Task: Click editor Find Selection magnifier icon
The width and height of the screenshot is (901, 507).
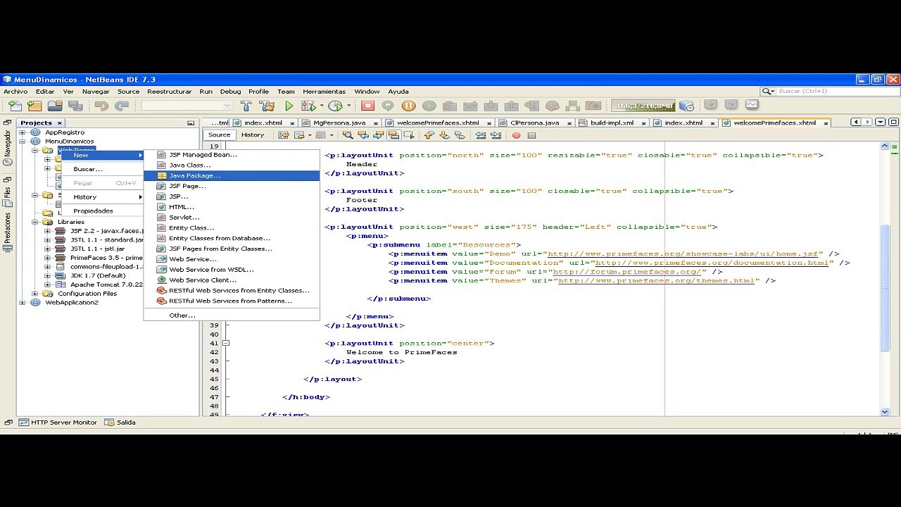Action: pos(347,135)
